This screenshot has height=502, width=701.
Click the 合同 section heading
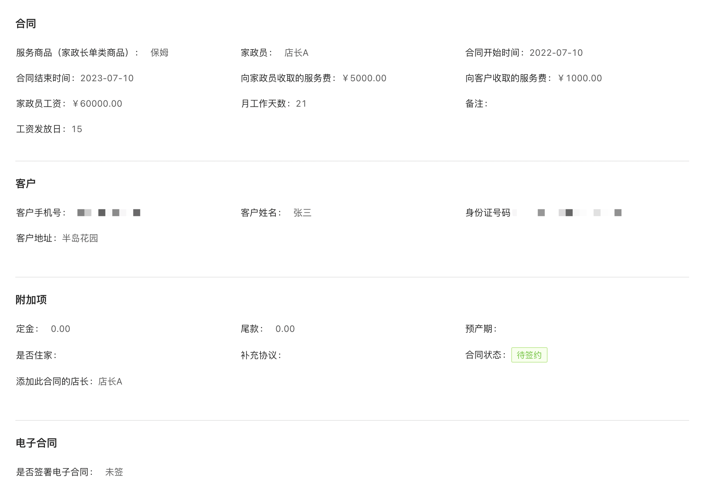(x=26, y=24)
